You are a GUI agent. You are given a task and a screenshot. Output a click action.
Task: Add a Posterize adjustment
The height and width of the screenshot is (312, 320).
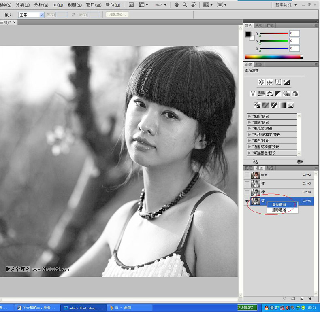(x=265, y=105)
